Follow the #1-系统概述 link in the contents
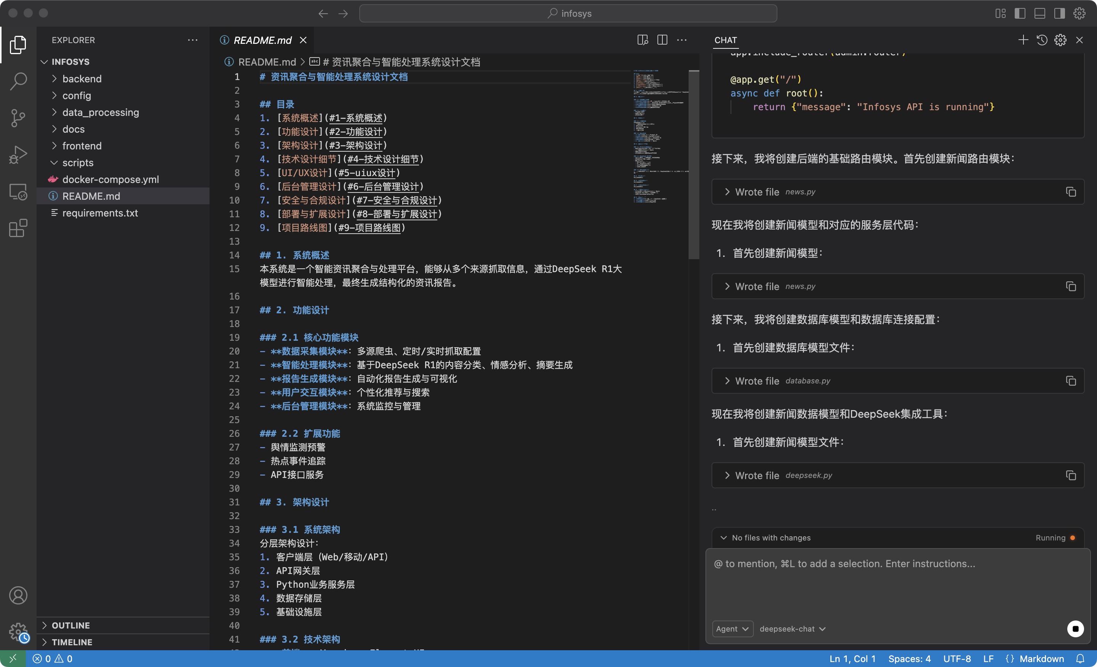The width and height of the screenshot is (1097, 667). [x=355, y=118]
